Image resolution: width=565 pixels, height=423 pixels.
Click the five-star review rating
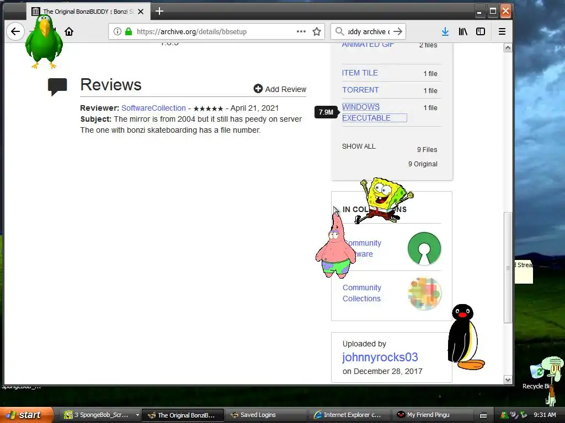pyautogui.click(x=208, y=109)
